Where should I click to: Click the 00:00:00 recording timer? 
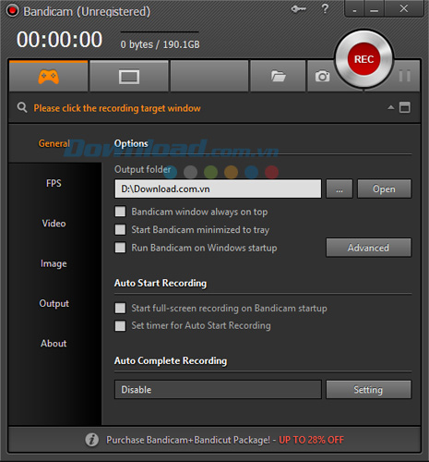(59, 40)
